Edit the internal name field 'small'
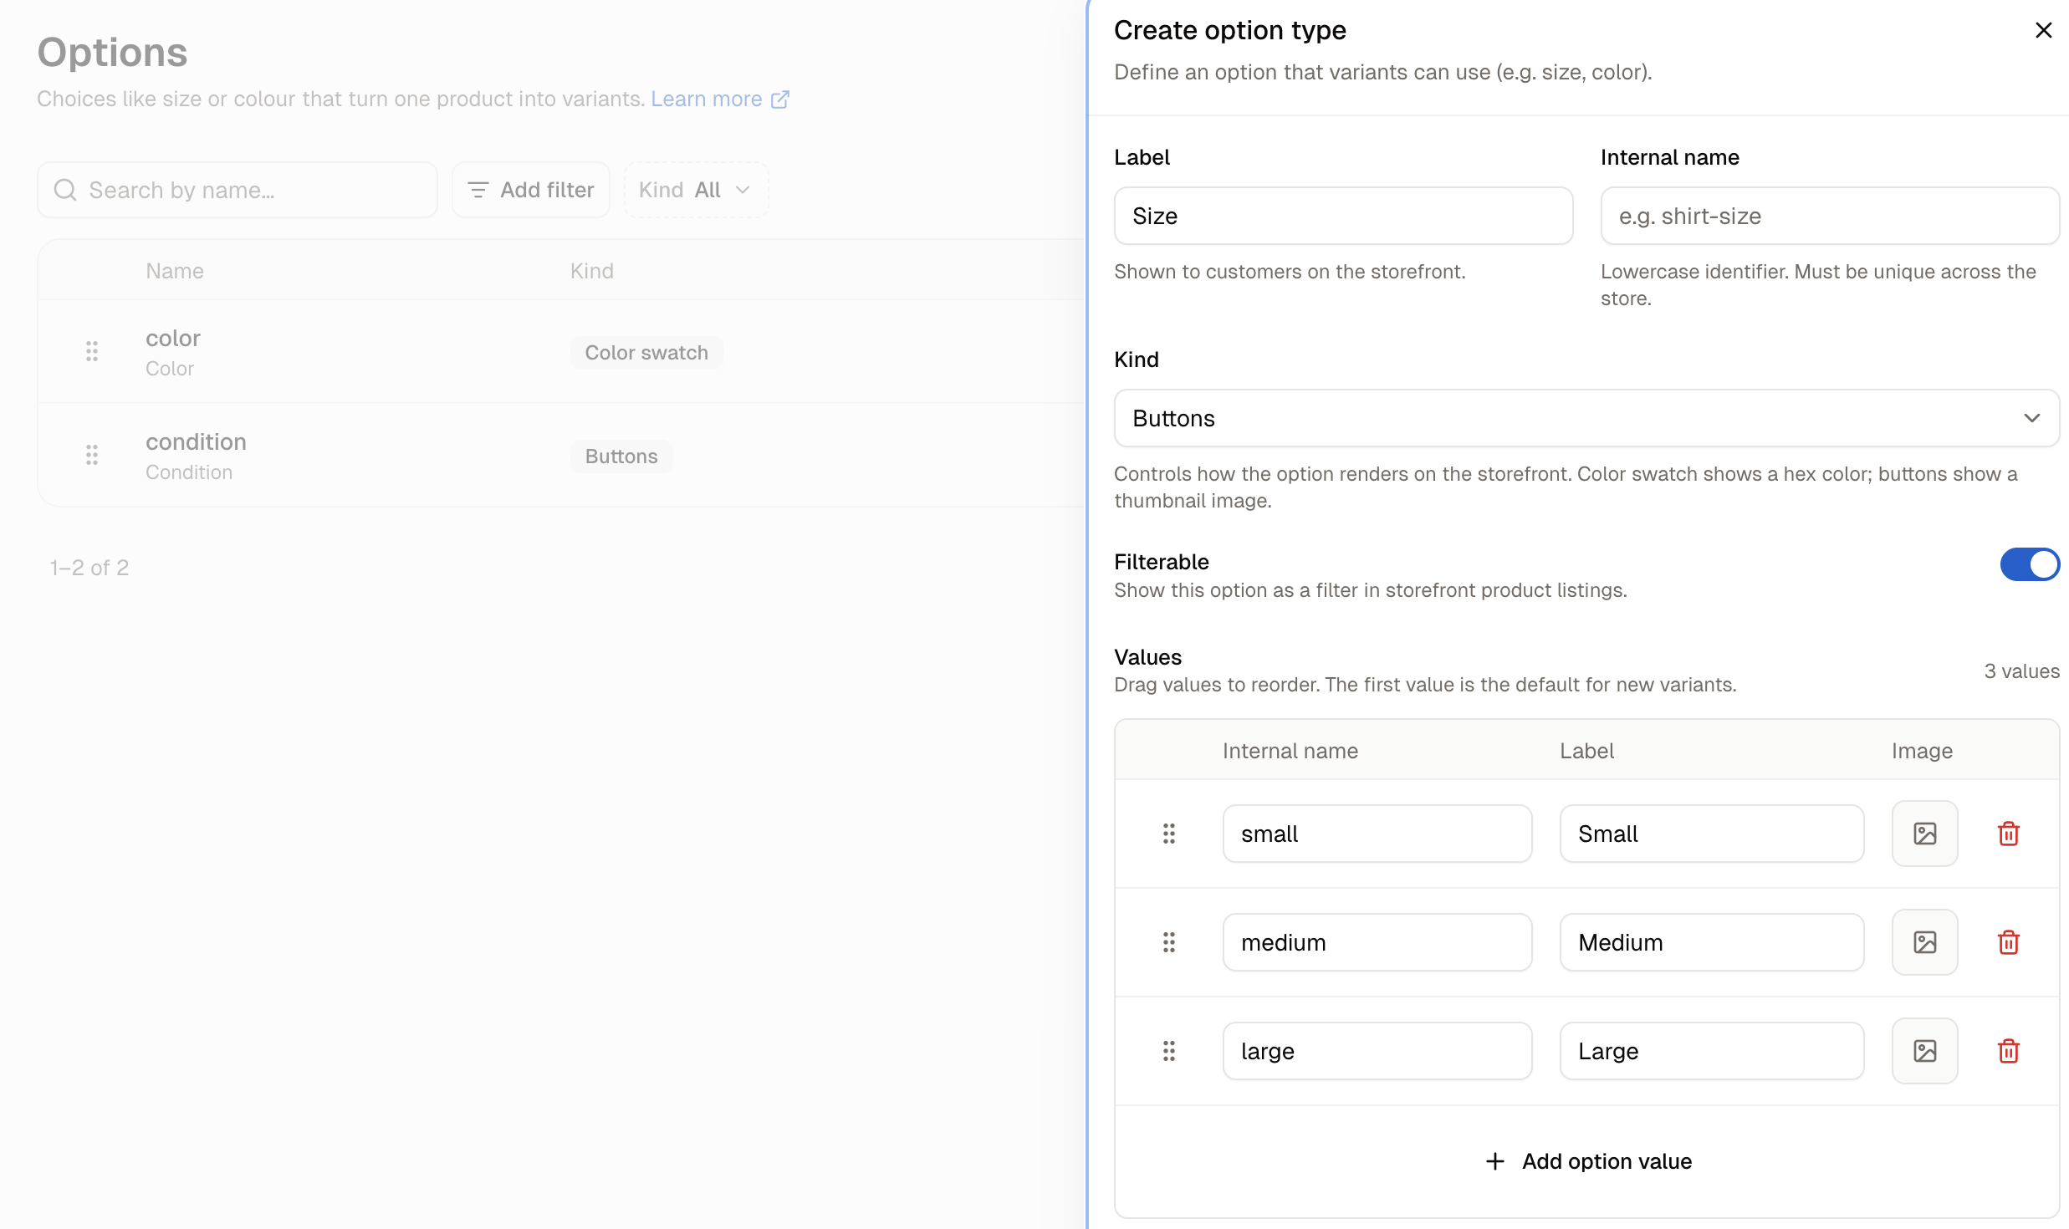The image size is (2069, 1229). point(1377,834)
